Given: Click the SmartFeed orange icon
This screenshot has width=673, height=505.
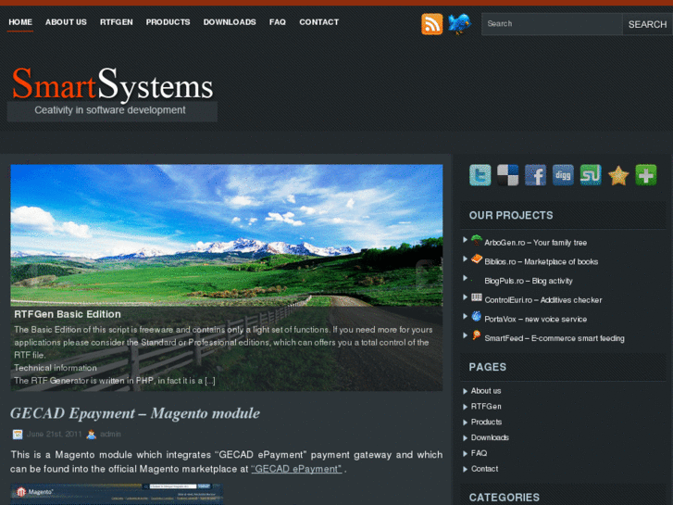Looking at the screenshot, I should tap(477, 335).
